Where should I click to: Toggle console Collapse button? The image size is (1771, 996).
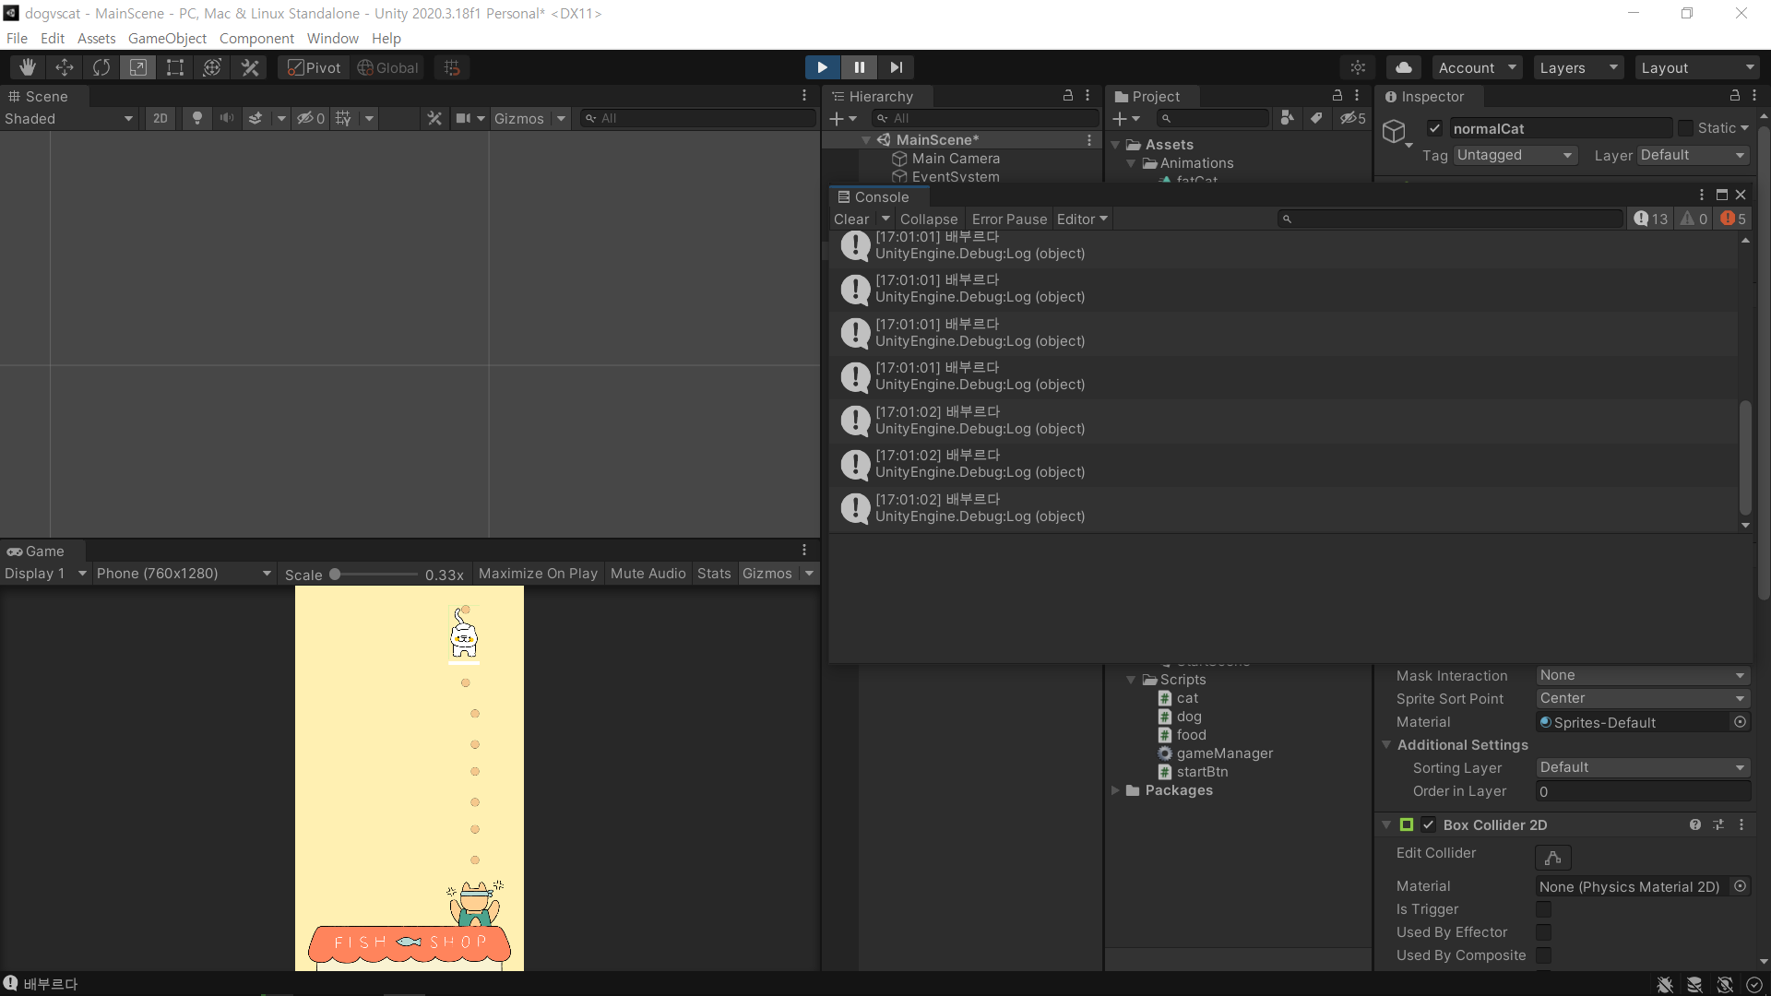(929, 219)
